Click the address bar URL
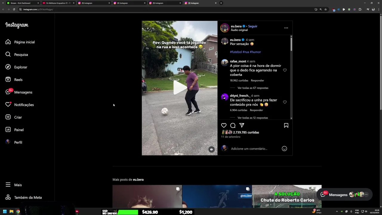 (38, 9)
